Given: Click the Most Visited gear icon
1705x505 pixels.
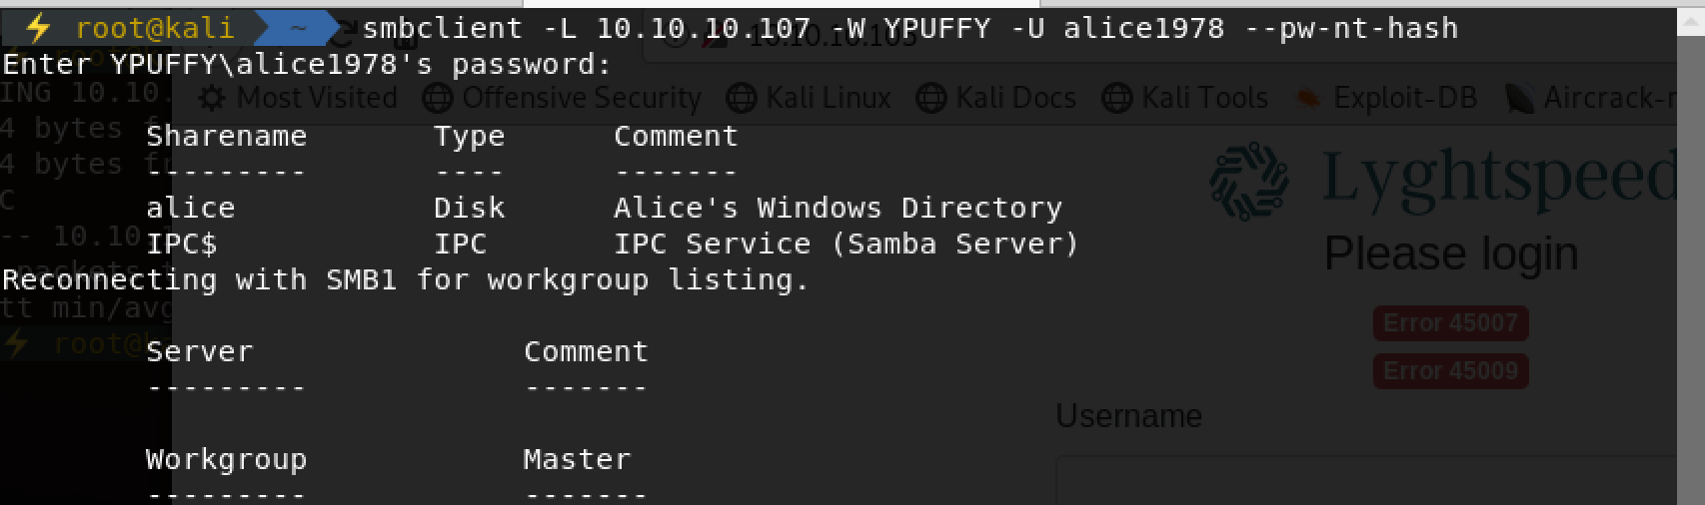Looking at the screenshot, I should (x=212, y=98).
